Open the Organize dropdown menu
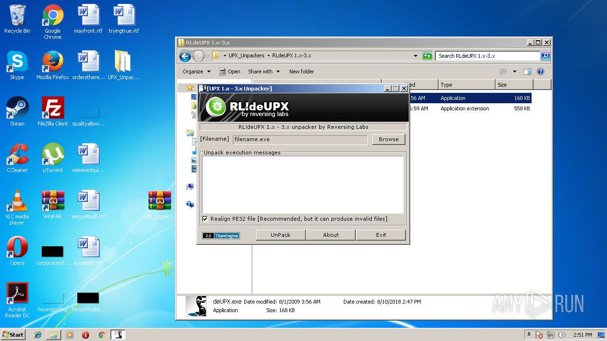 click(196, 72)
